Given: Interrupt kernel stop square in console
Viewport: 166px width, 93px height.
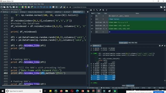Looking at the screenshot, I should [160, 46].
